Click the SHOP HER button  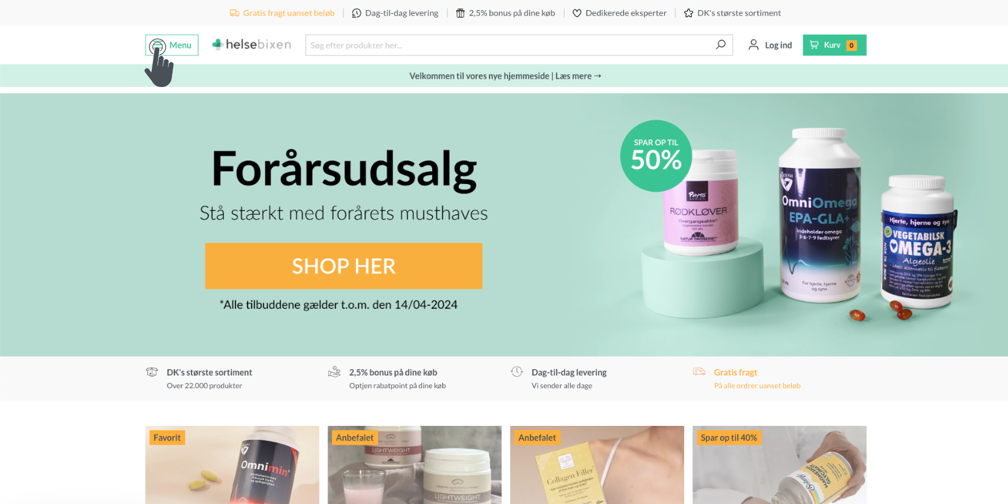pyautogui.click(x=343, y=266)
